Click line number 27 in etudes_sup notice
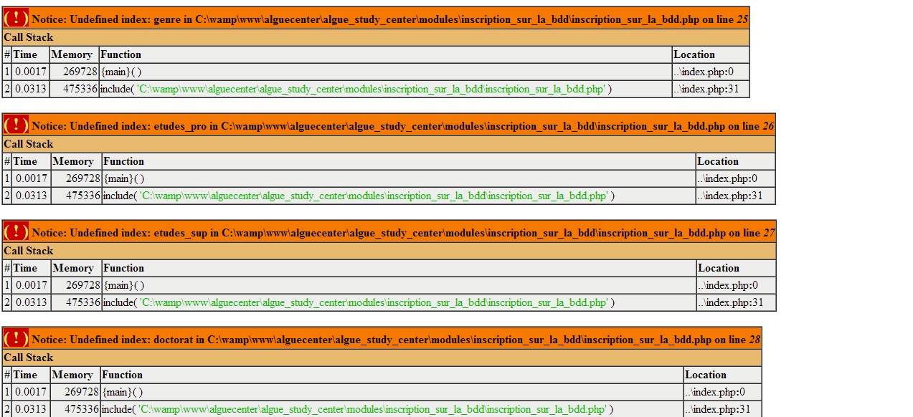The height and width of the screenshot is (417, 913). [769, 234]
